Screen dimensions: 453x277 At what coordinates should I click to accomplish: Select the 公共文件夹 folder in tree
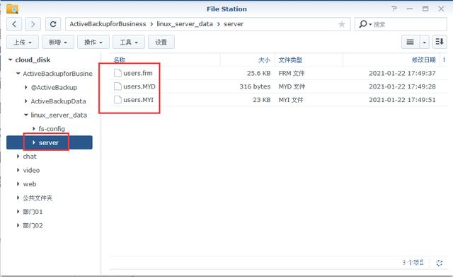(x=38, y=198)
